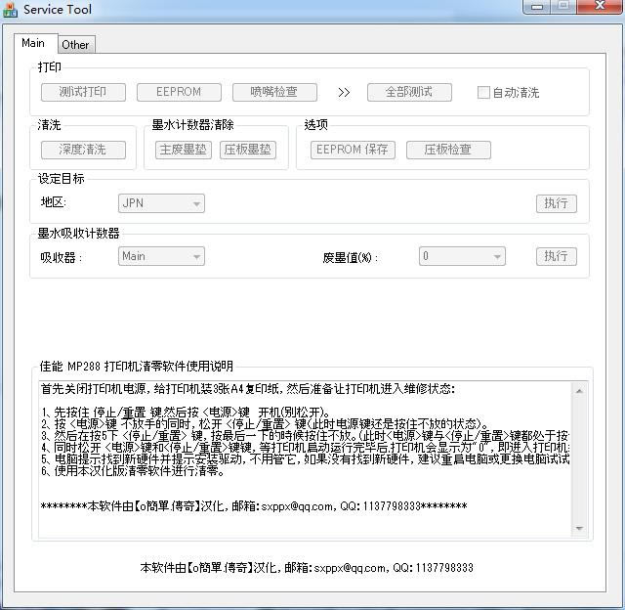Click the line starting '首先关闭打印机电源'
This screenshot has width=625, height=610.
tap(247, 388)
